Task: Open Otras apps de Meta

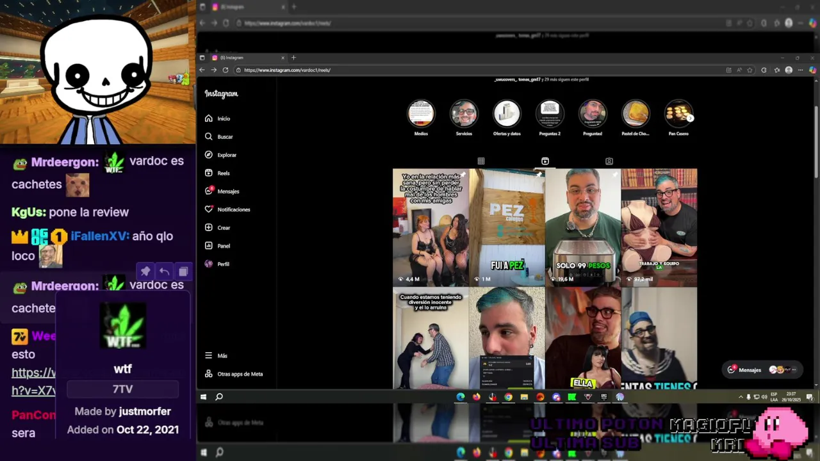Action: point(234,374)
